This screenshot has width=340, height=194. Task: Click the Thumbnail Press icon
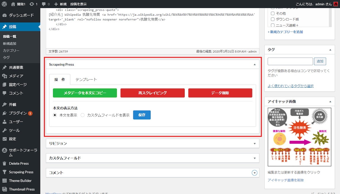[x=4, y=189]
